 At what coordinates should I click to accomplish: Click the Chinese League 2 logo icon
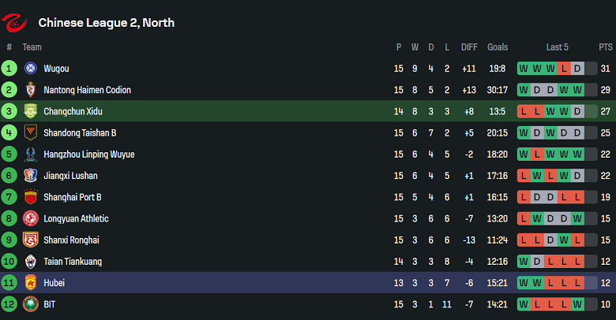[x=16, y=22]
